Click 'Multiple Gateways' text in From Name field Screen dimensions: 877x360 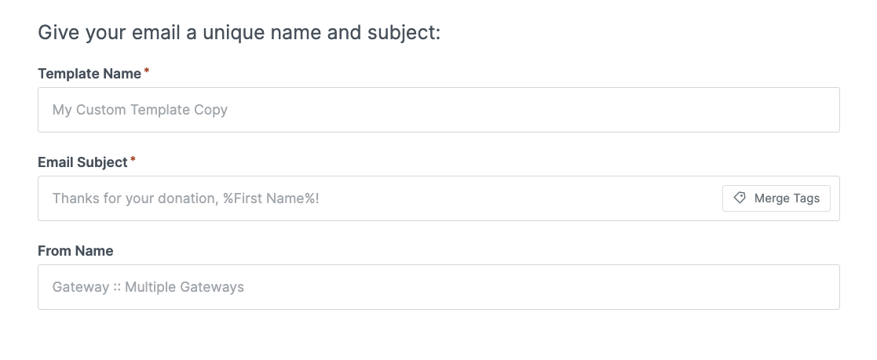[x=185, y=287]
